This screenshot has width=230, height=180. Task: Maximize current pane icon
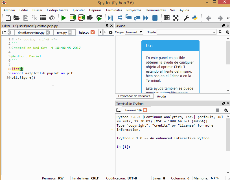176,18
